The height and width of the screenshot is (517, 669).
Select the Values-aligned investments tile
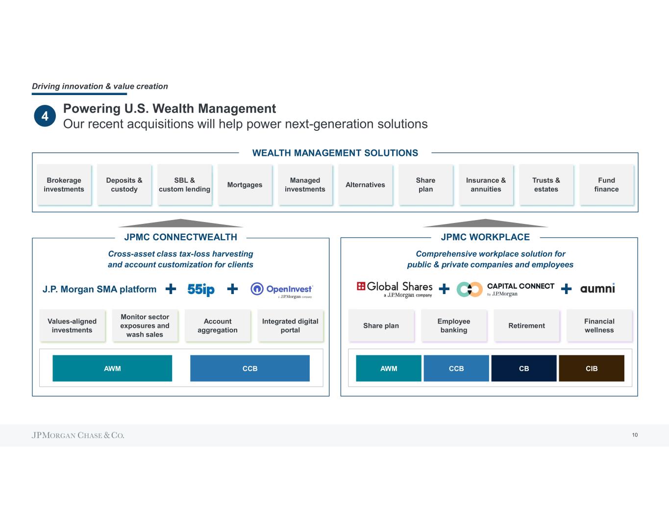point(72,326)
